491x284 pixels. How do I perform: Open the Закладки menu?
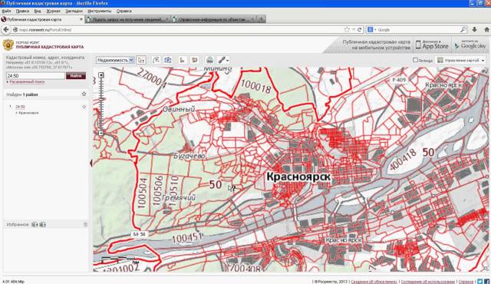(x=74, y=11)
